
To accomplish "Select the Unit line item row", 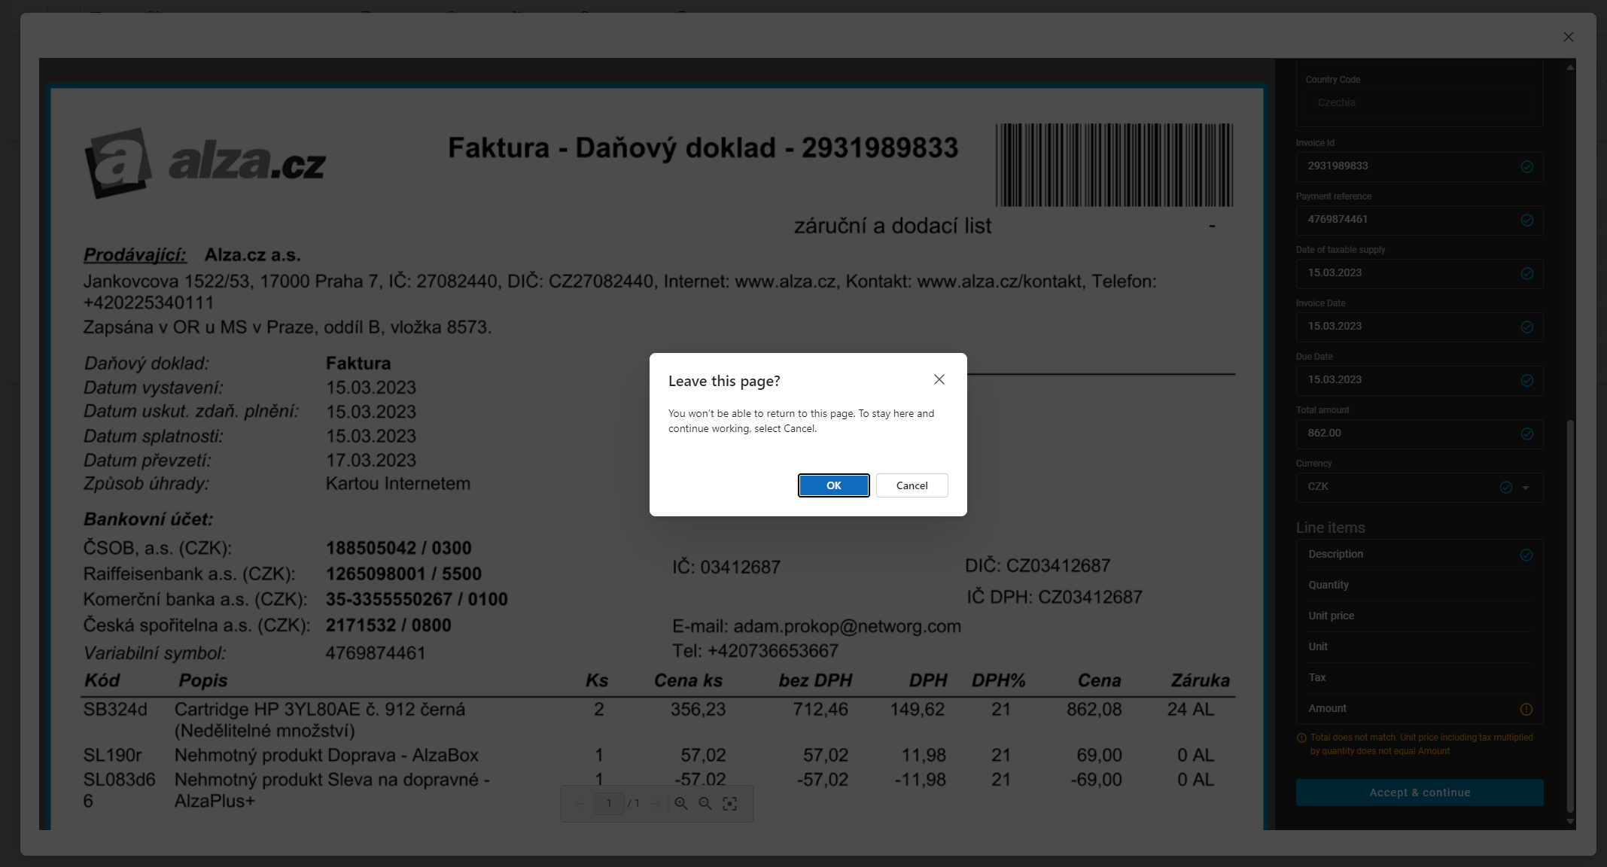I will pos(1420,647).
